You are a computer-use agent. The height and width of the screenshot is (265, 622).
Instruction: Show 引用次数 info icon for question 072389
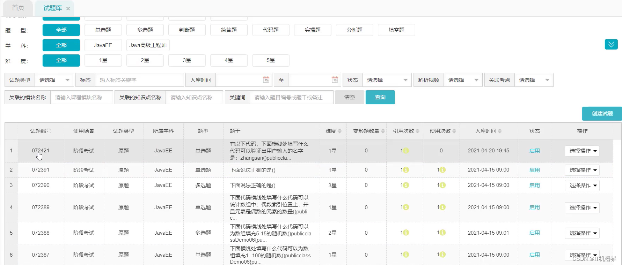tap(406, 207)
